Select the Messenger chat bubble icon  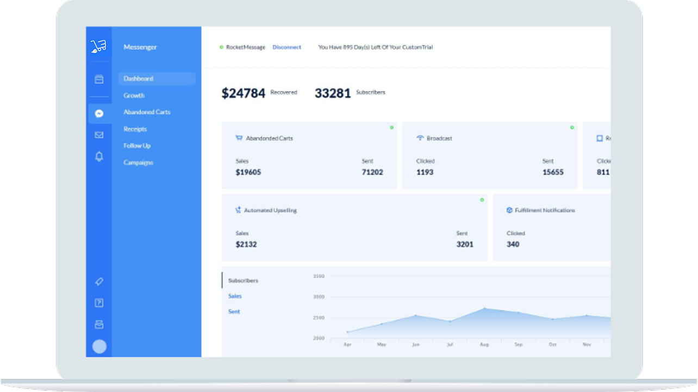click(99, 113)
